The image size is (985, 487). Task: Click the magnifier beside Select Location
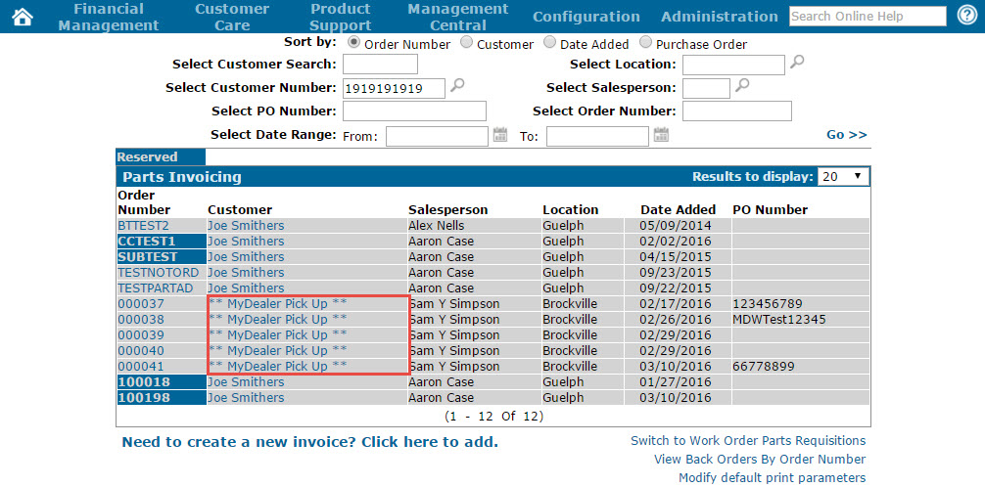pos(797,63)
